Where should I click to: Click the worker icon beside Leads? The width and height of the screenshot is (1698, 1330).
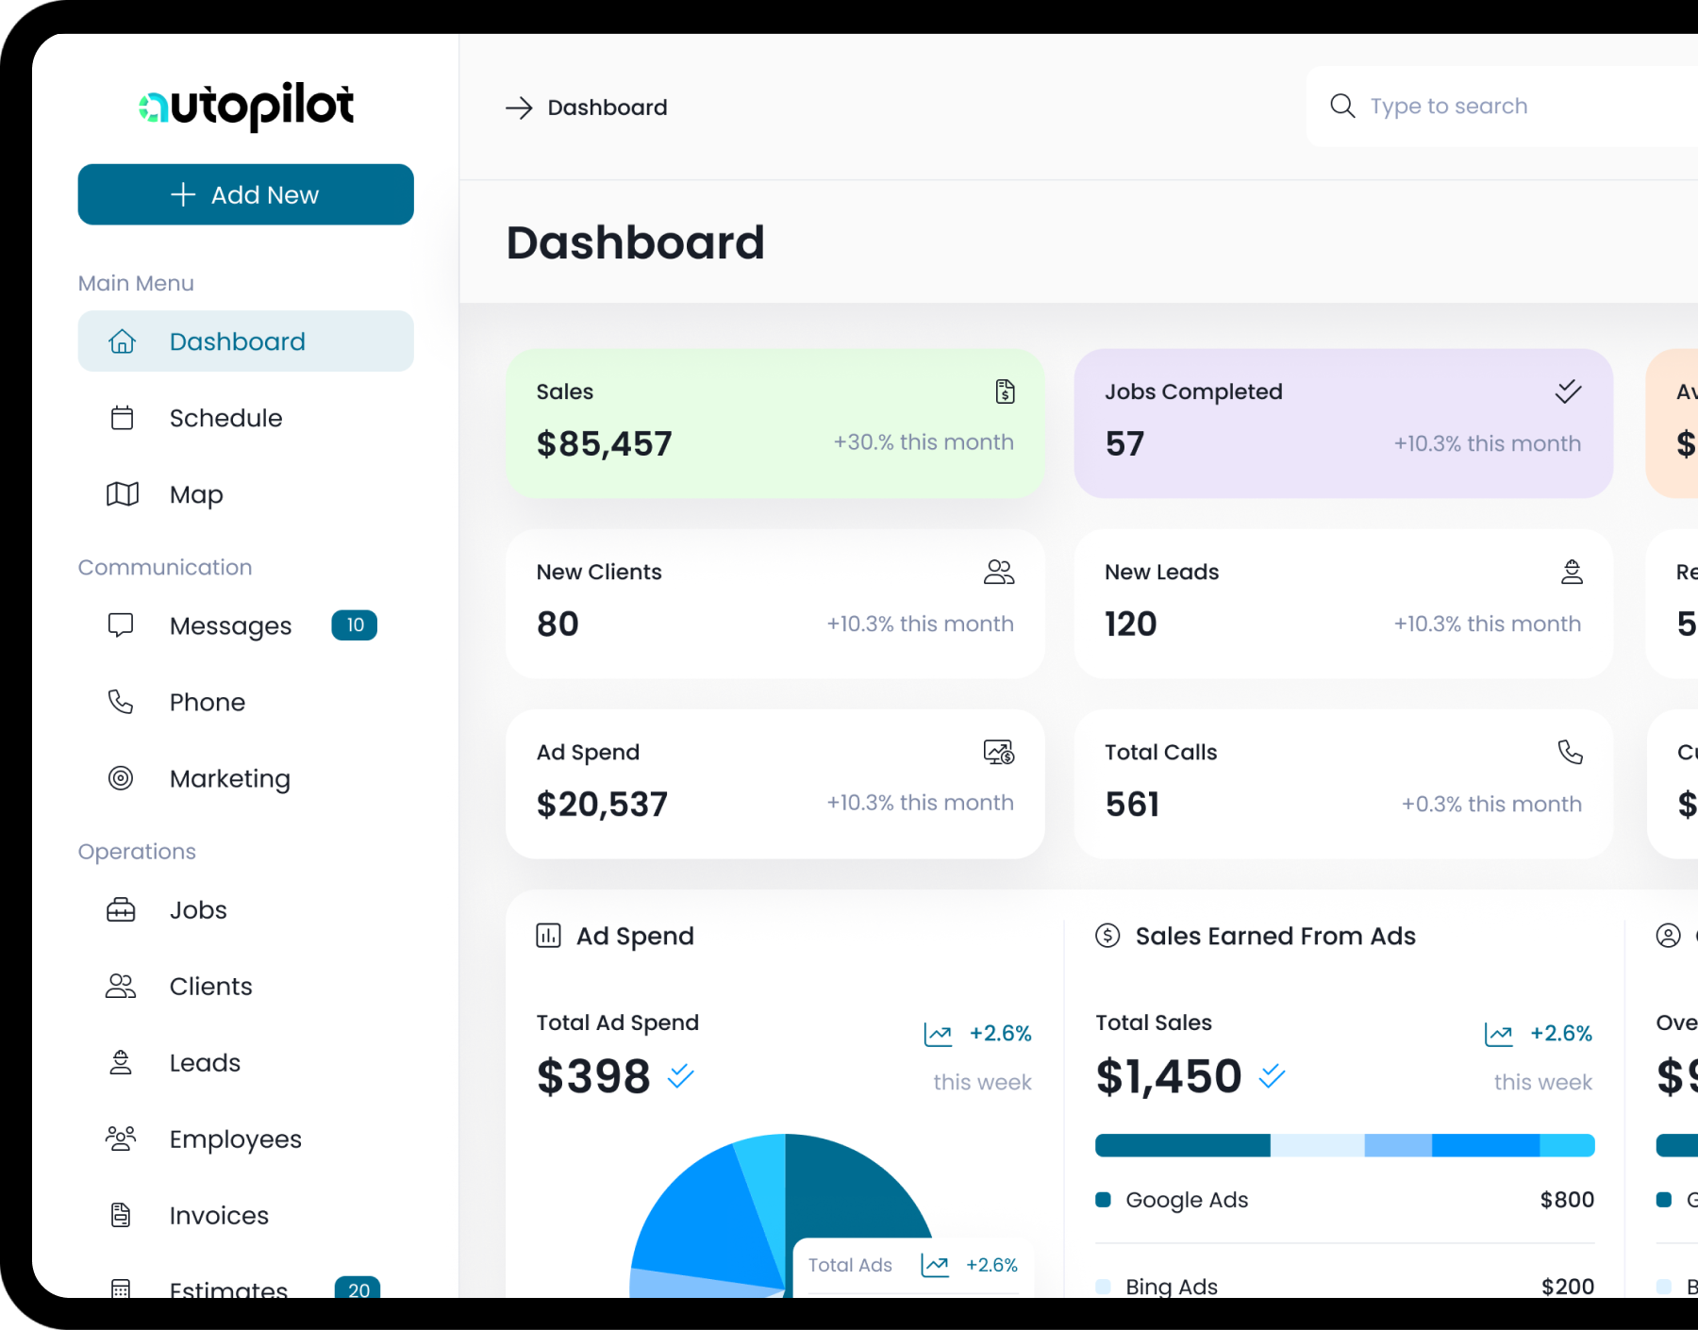(121, 1063)
